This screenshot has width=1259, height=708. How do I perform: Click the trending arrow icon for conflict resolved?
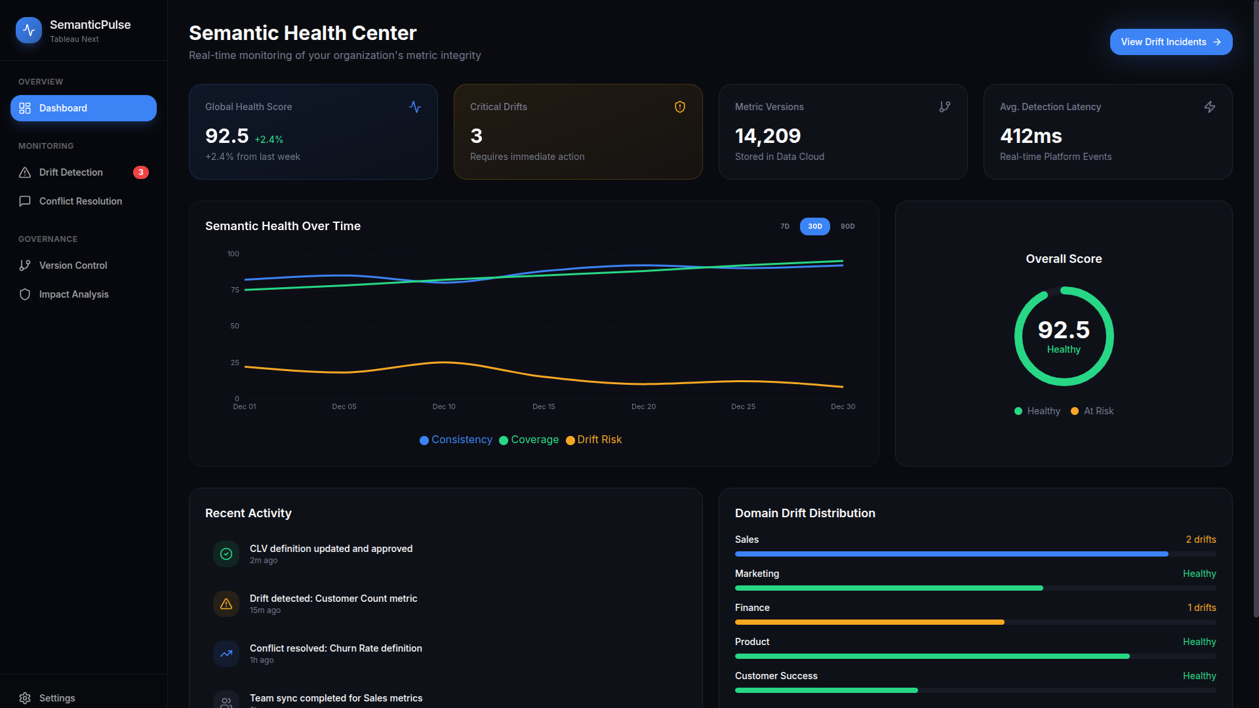pos(226,654)
